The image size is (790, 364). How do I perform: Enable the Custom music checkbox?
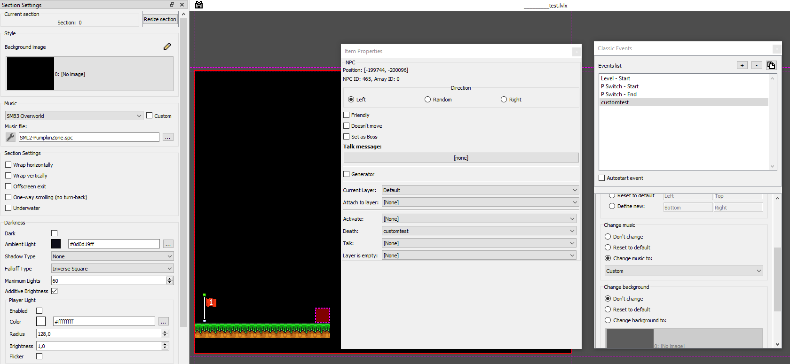pyautogui.click(x=150, y=116)
